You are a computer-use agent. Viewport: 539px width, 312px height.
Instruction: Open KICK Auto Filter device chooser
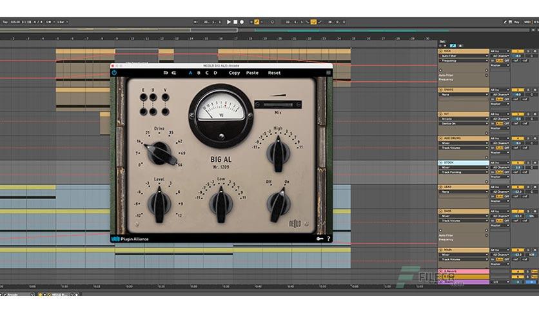coord(464,55)
